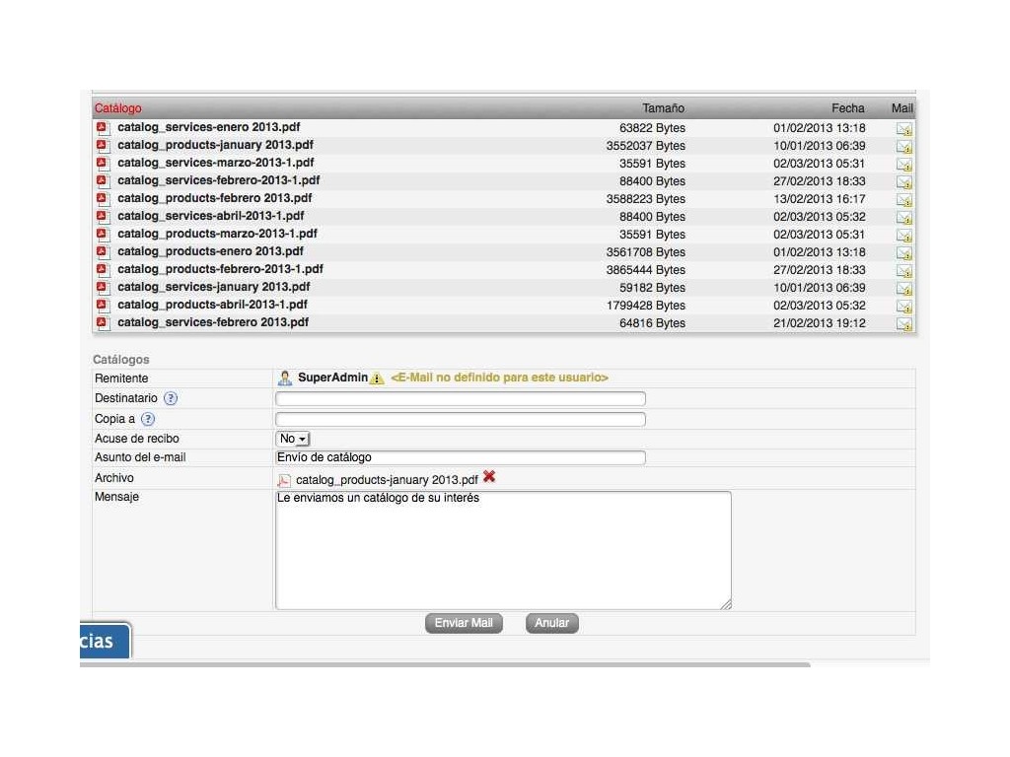1010x757 pixels.
Task: Send catalog_services-marzo-2013-1.pdf by mail icon
Action: point(904,165)
